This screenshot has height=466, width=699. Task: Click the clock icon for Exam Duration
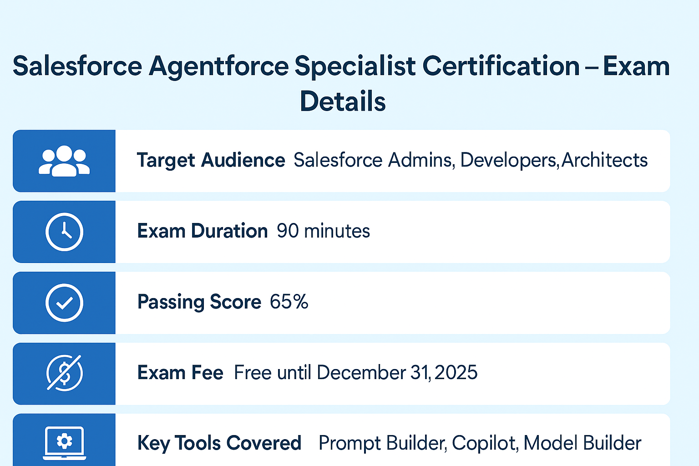tap(64, 232)
